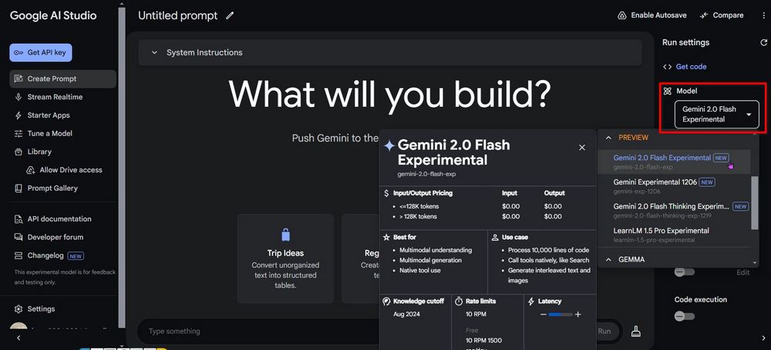This screenshot has height=350, width=771.
Task: Toggle the Code execution switch
Action: click(x=684, y=317)
